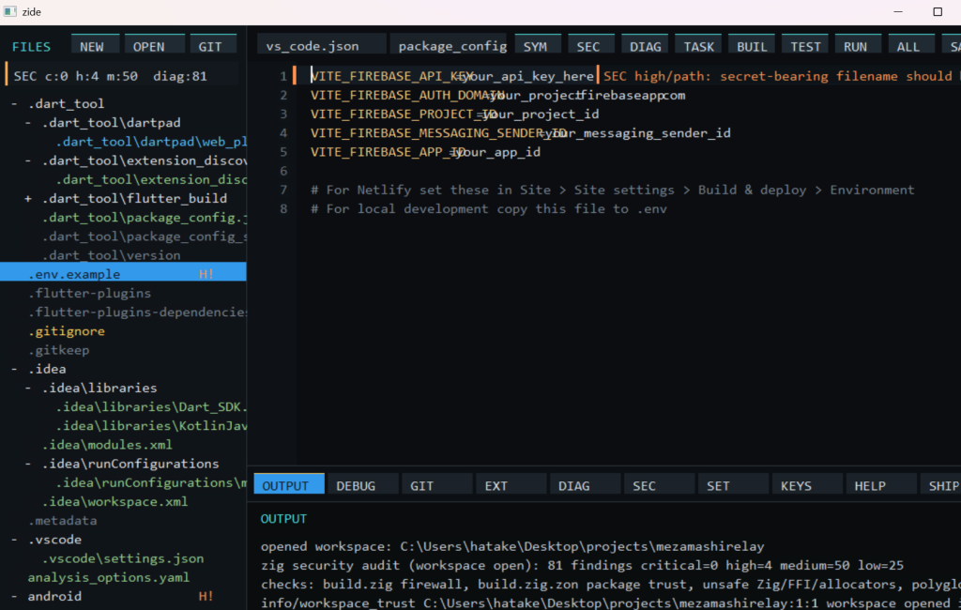Open .dart_tool\dartpad\web_pl file entry
Image resolution: width=961 pixels, height=610 pixels.
point(151,142)
